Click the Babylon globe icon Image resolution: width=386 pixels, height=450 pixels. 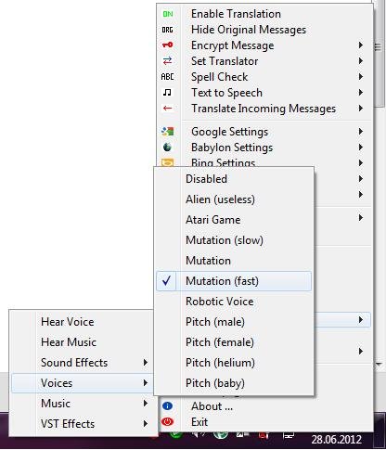click(167, 148)
